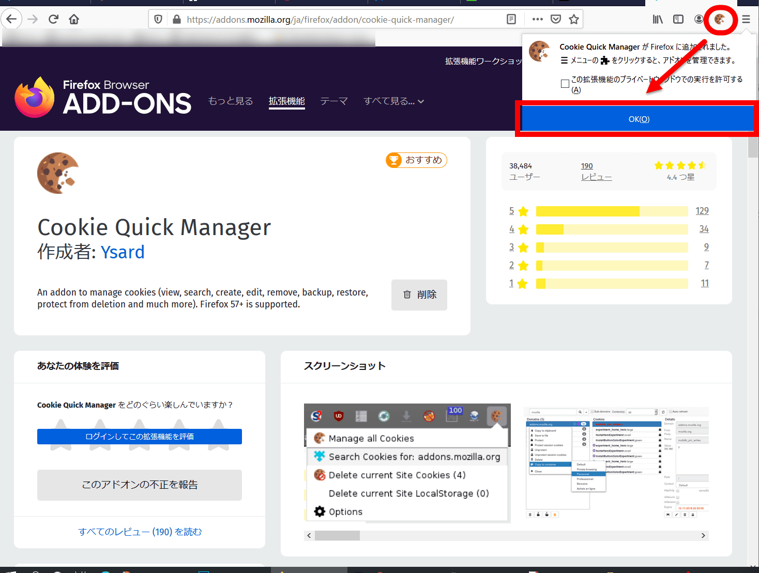Show site security padlock info

[x=176, y=20]
